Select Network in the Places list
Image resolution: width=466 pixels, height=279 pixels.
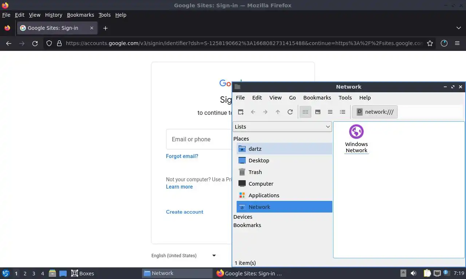[284, 207]
